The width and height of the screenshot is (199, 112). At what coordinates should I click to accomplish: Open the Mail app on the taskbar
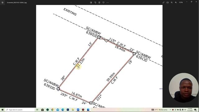tap(58, 110)
